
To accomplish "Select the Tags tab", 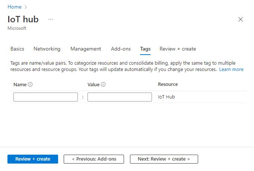I will (x=145, y=49).
